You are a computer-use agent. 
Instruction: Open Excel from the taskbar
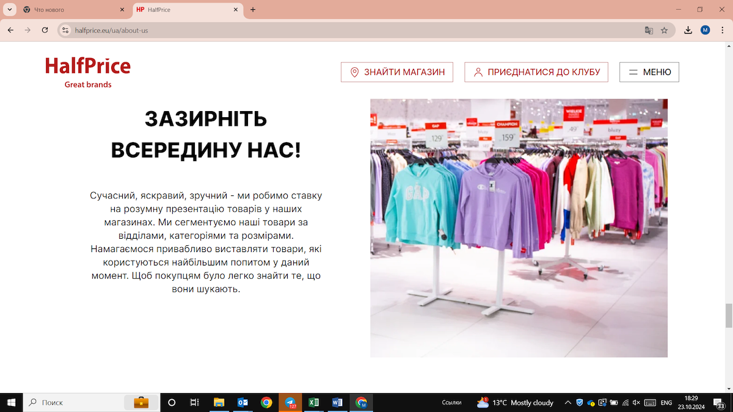[313, 402]
